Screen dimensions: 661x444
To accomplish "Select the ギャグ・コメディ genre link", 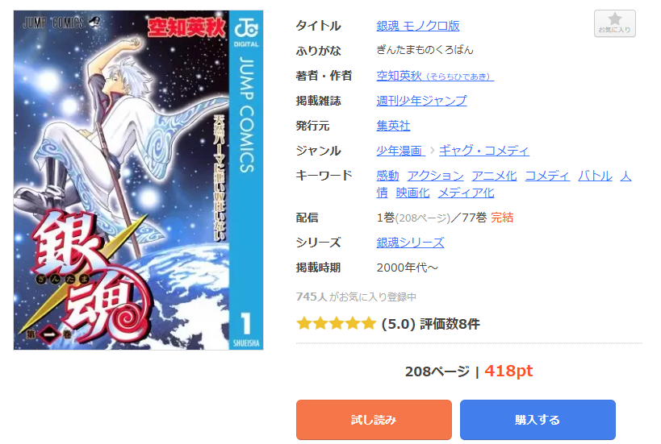I will coord(484,150).
